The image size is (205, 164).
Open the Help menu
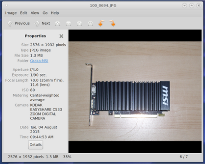point(55,13)
